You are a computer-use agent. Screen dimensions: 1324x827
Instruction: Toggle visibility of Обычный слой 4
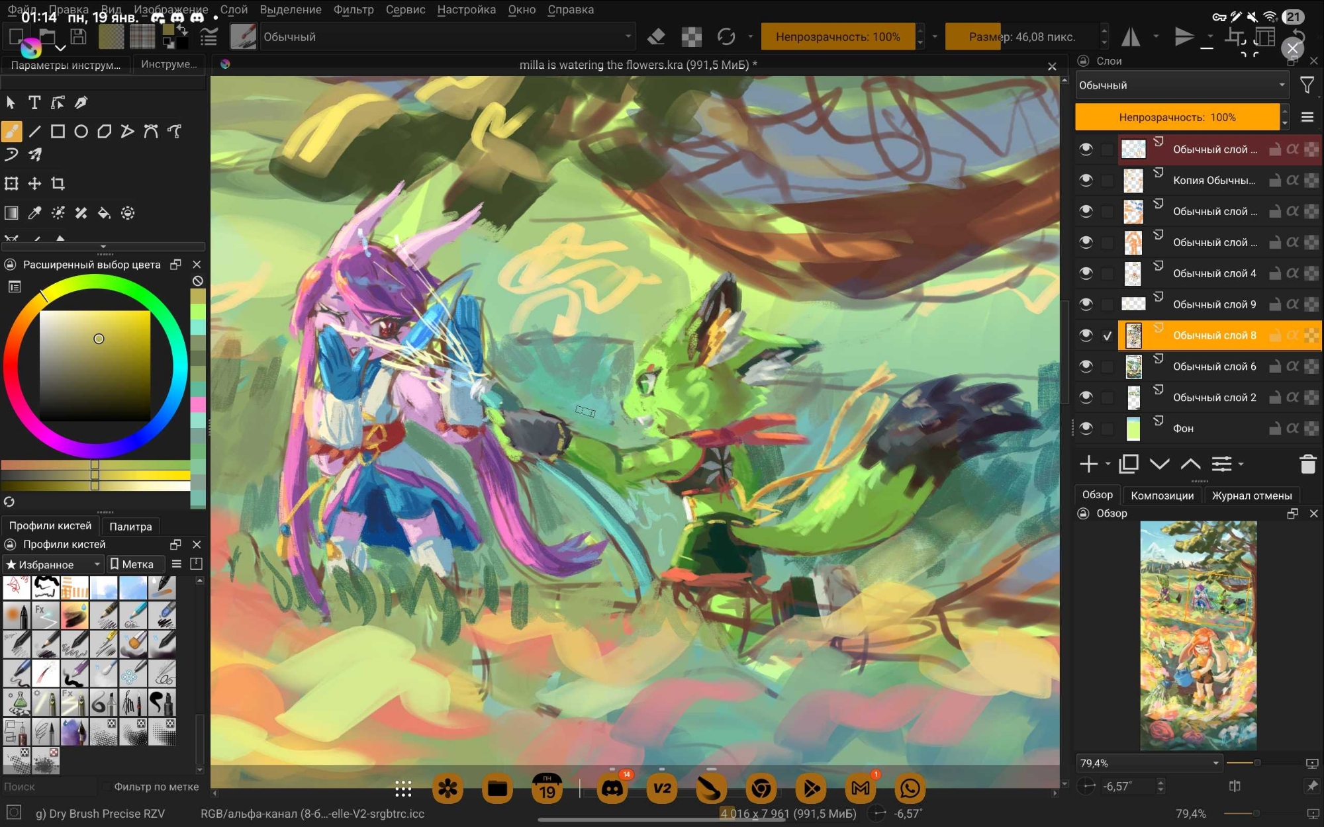coord(1086,273)
